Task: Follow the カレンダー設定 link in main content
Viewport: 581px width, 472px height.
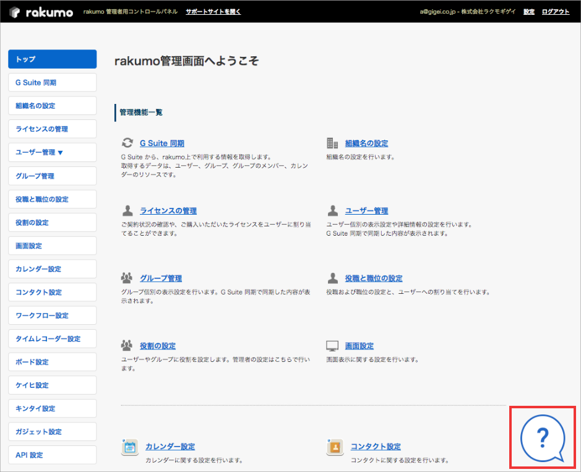Action: 170,447
